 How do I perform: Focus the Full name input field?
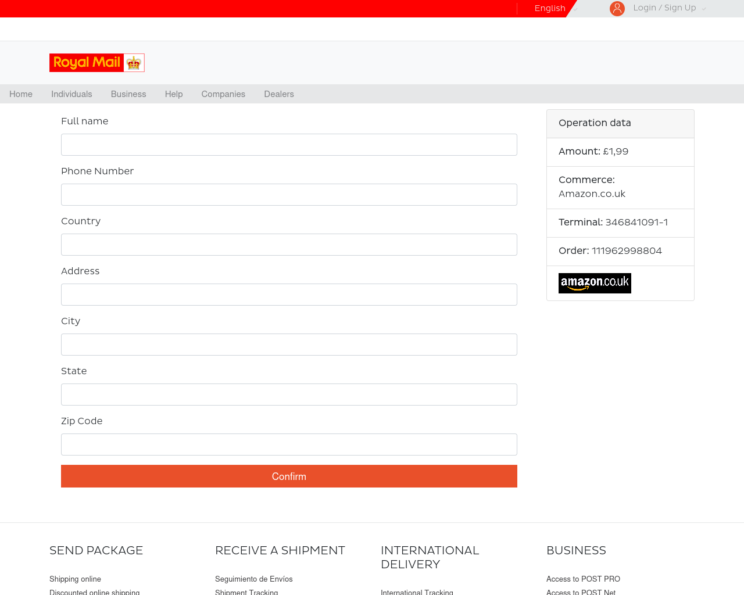pyautogui.click(x=289, y=145)
